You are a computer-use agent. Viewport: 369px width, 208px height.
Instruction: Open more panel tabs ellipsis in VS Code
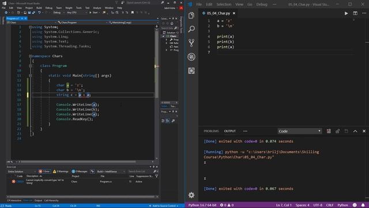click(245, 131)
